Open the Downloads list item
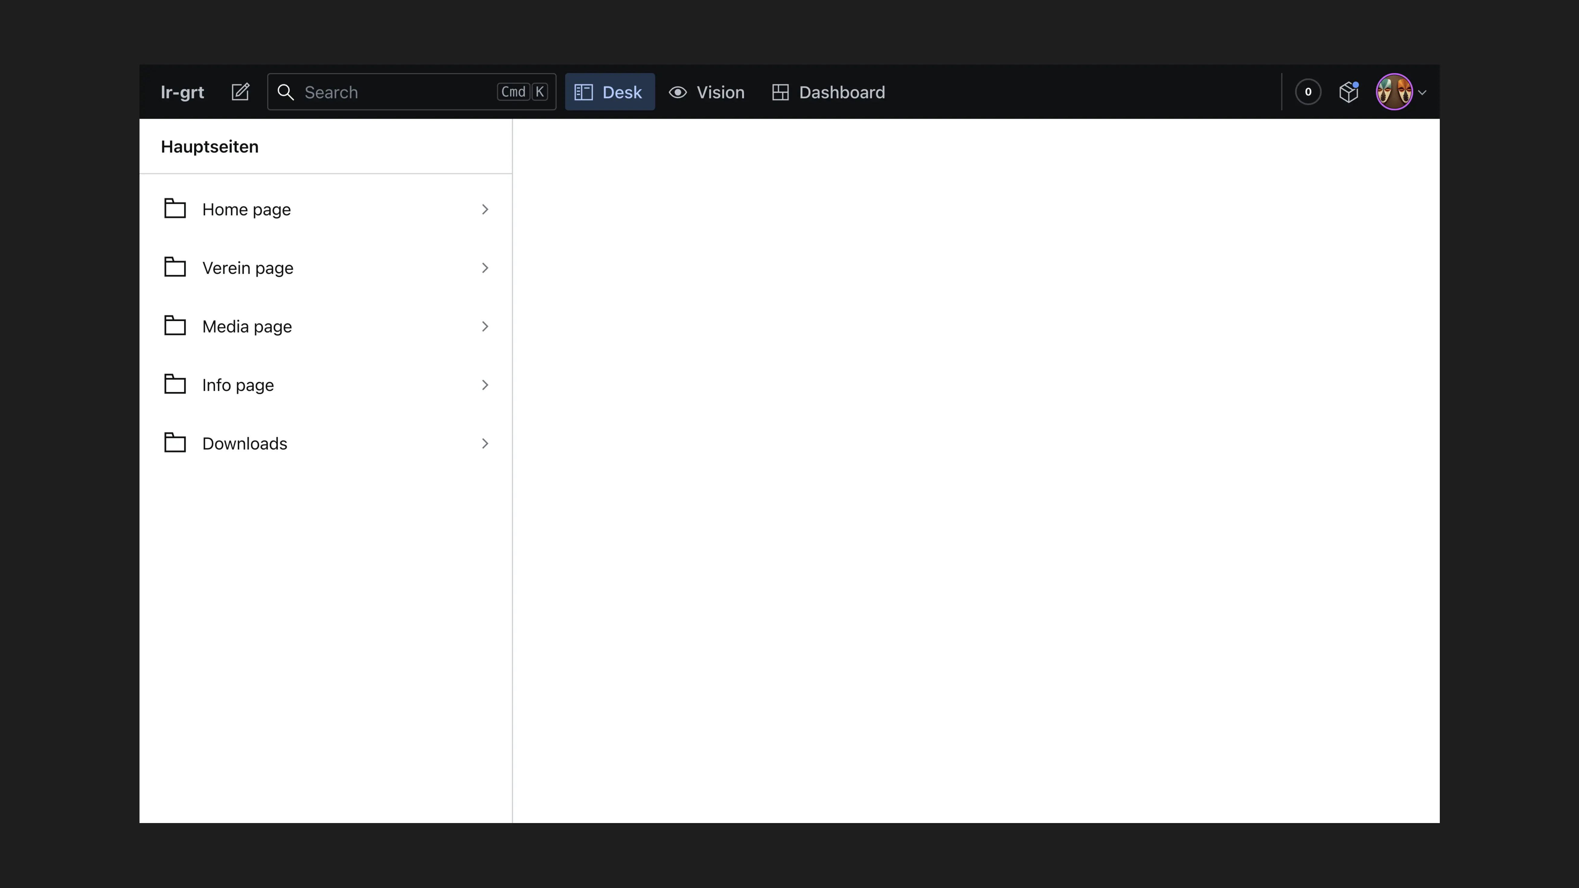1579x888 pixels. coord(326,444)
